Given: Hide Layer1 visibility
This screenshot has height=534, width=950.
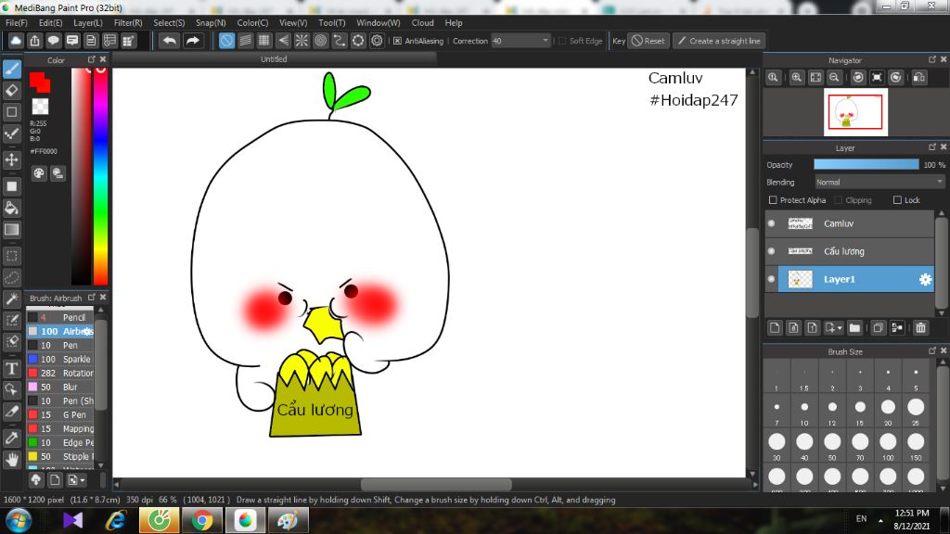Looking at the screenshot, I should click(x=771, y=279).
